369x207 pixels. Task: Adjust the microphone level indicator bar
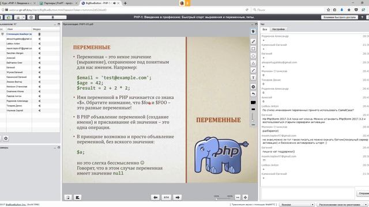[52, 17]
